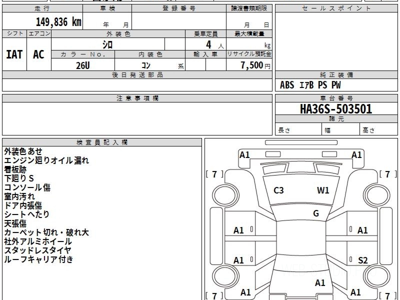Viewport: 400px width, 300px height.
Task: Select the スタッドレスタイヤ note line
Action: point(38,250)
